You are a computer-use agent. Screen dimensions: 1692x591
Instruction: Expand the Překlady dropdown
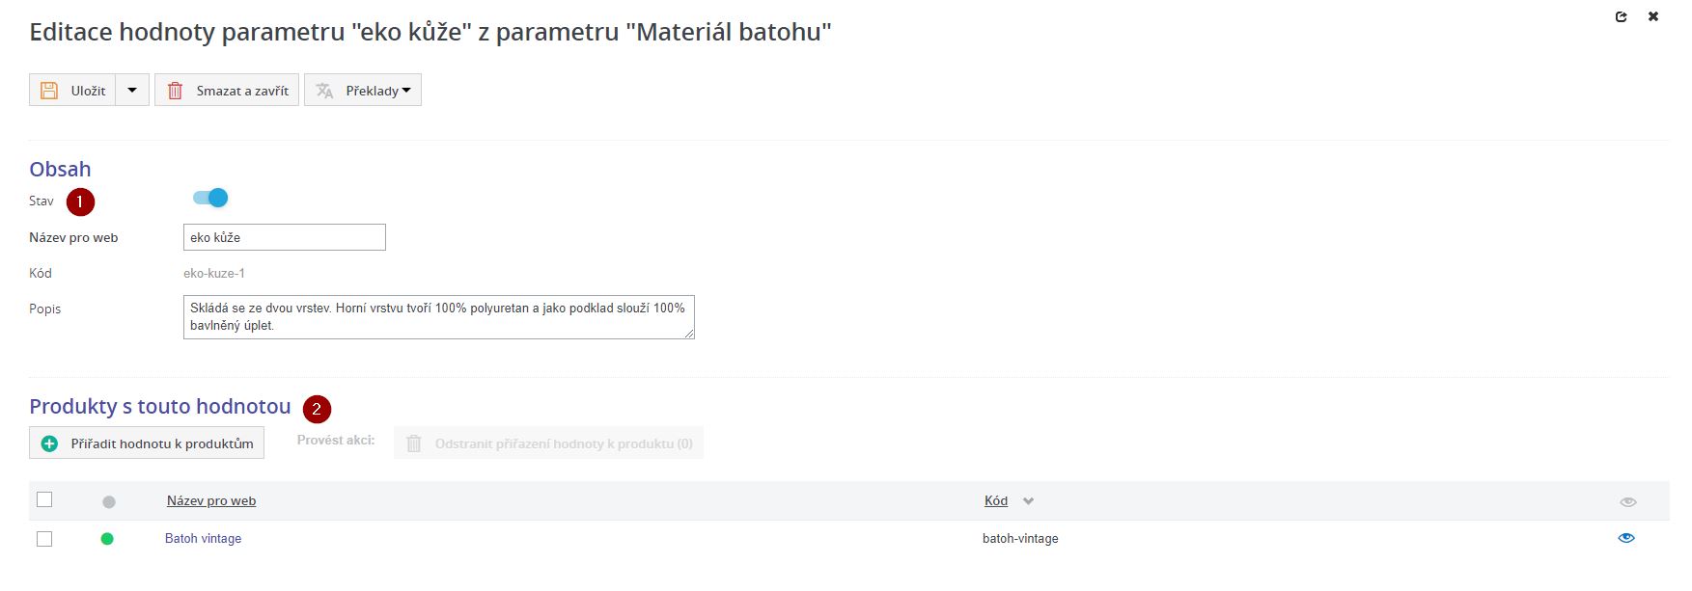(x=406, y=91)
